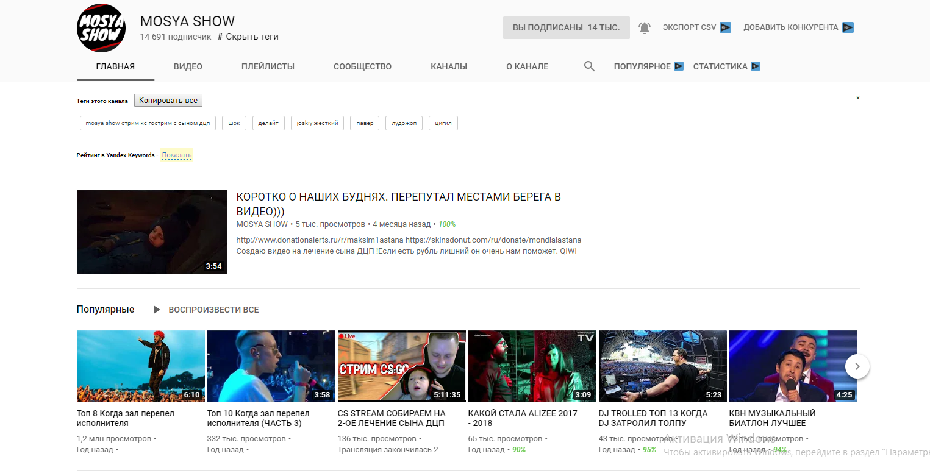Image resolution: width=930 pixels, height=473 pixels.
Task: Switch to the СООБЩЕСТВО tab
Action: 362,66
